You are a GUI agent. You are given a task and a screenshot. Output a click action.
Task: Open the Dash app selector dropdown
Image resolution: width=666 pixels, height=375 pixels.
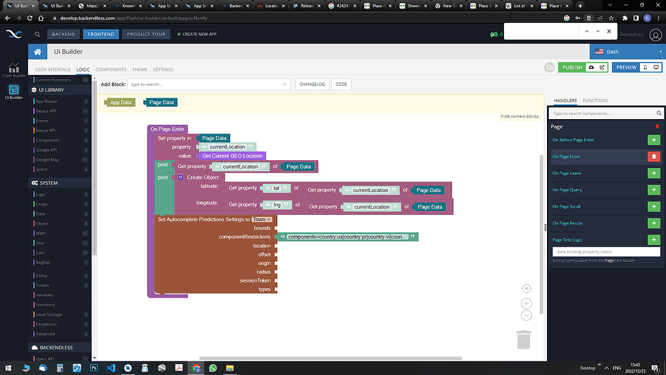coord(628,52)
